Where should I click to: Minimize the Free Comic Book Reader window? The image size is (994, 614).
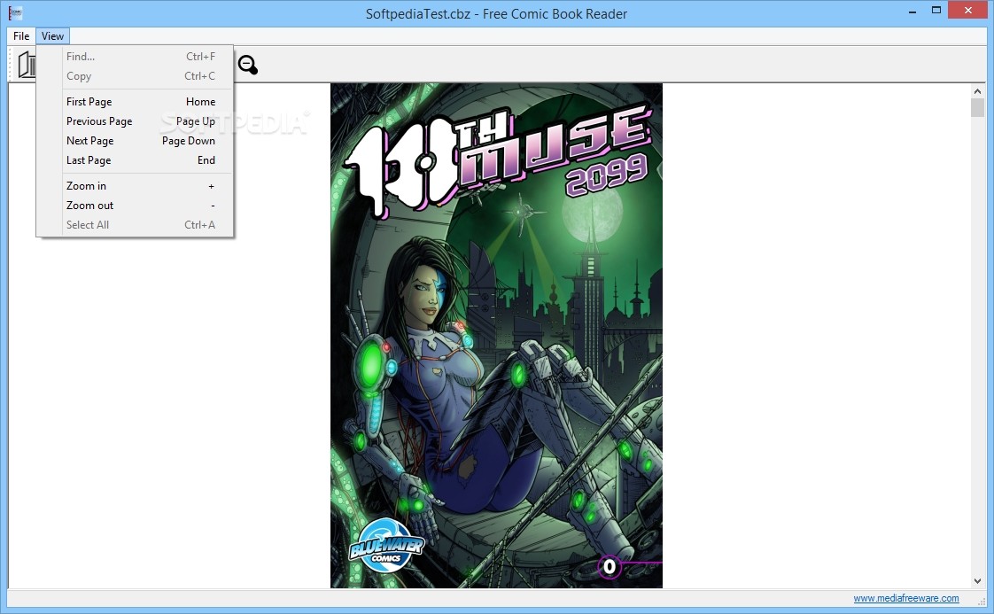coord(912,12)
